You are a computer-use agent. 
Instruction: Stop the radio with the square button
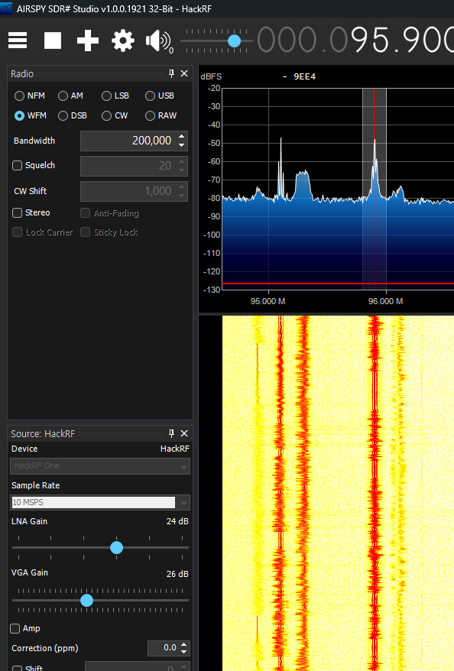pyautogui.click(x=53, y=41)
